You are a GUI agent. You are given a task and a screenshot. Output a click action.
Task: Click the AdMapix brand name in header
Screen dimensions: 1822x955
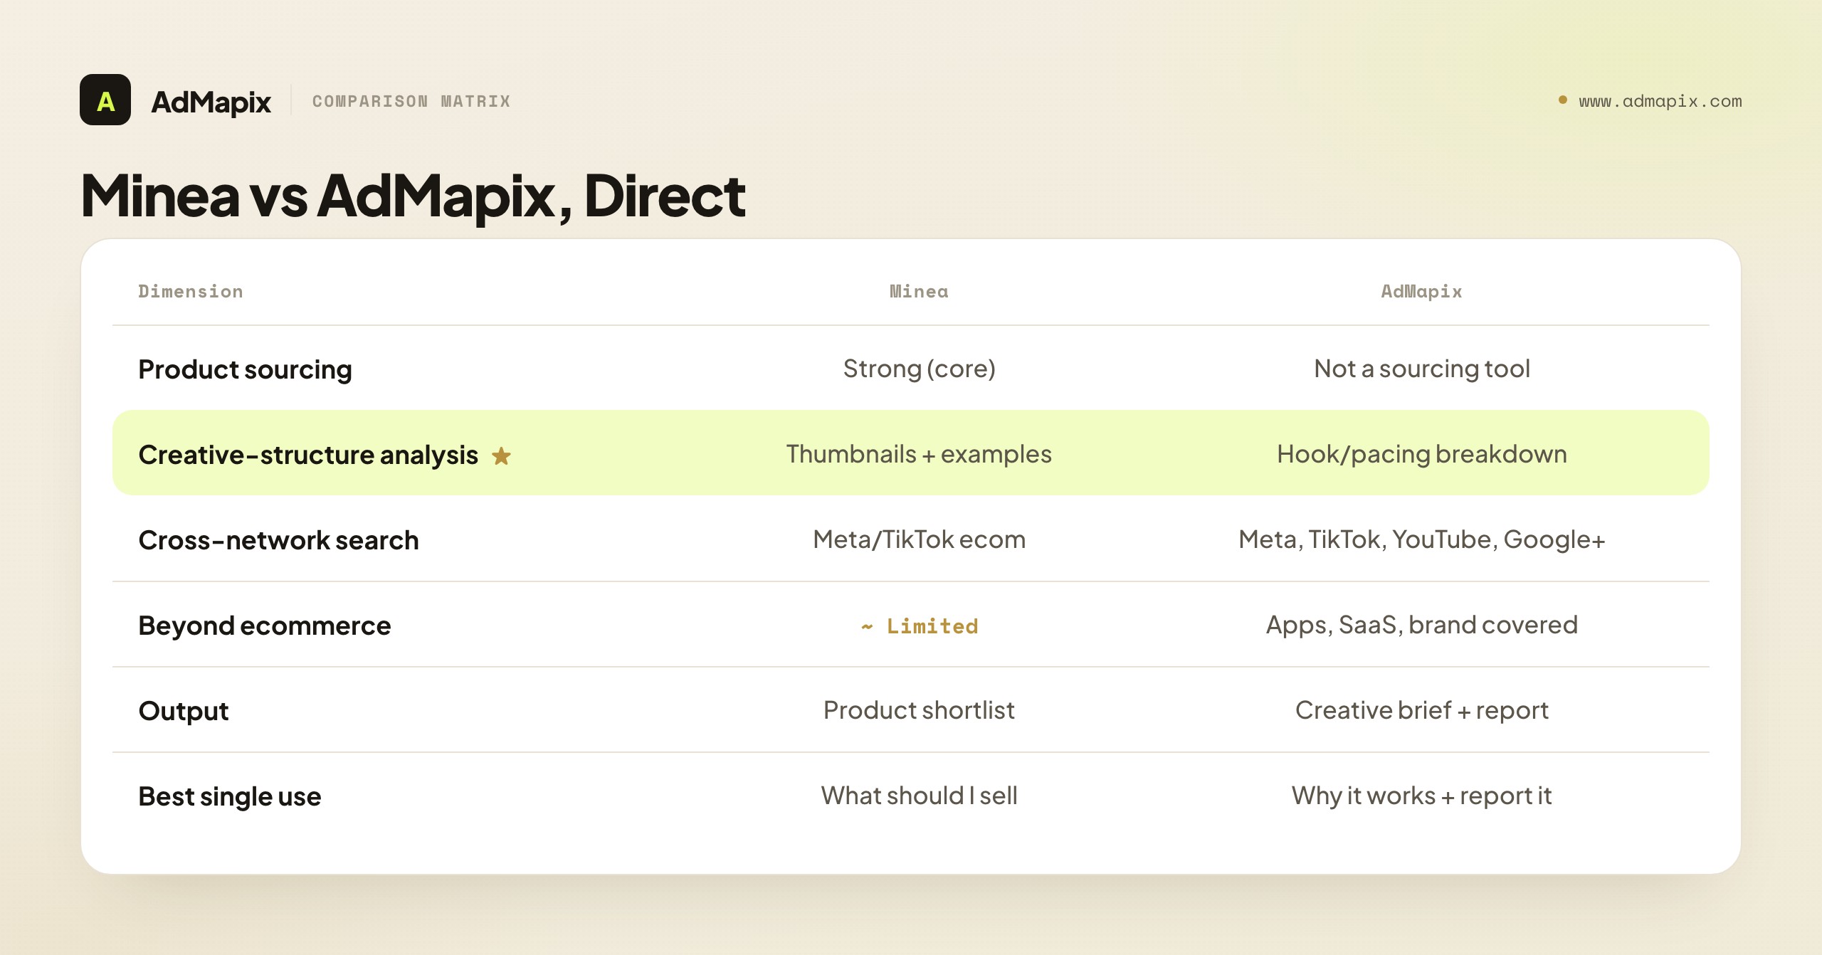point(211,102)
